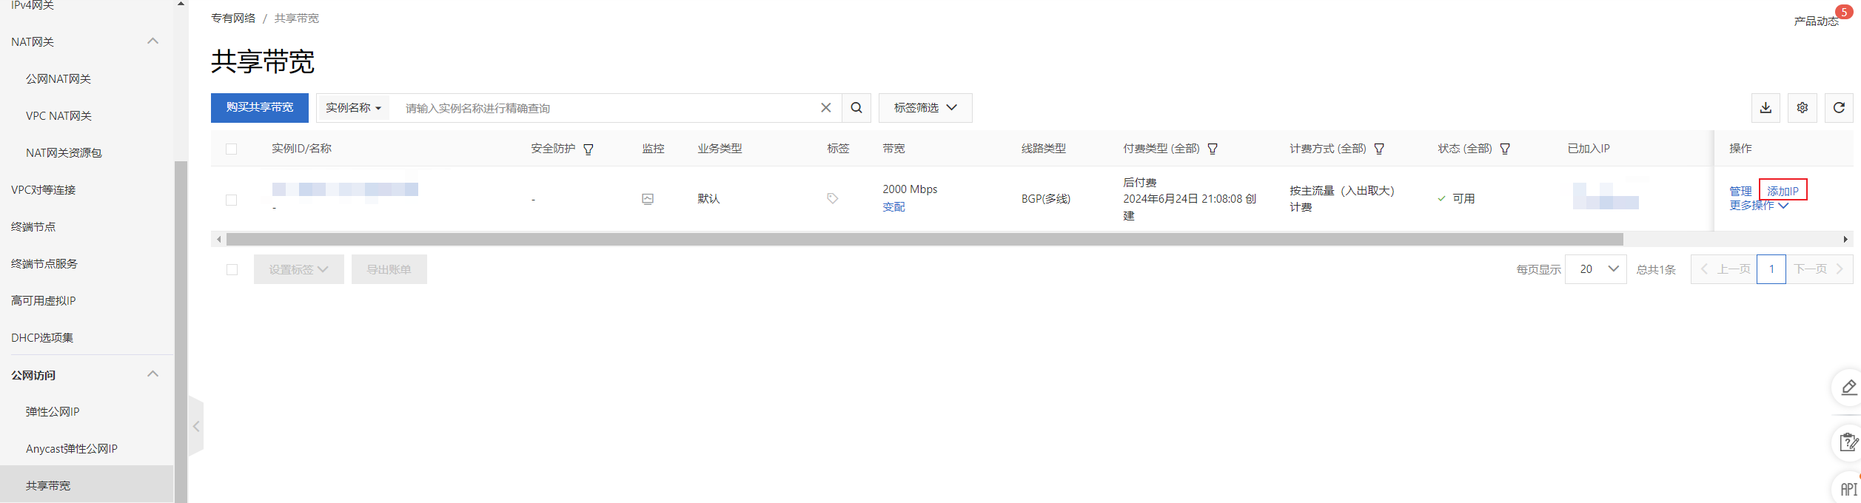
Task: Focus the instance name search field
Action: (x=607, y=108)
